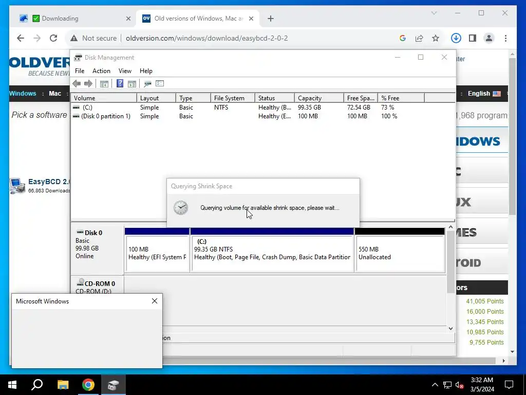Image resolution: width=526 pixels, height=395 pixels.
Task: Click the English language link
Action: pos(479,94)
